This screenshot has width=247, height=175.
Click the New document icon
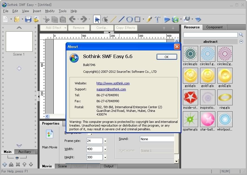[6, 19]
